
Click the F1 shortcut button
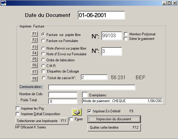(34, 34)
